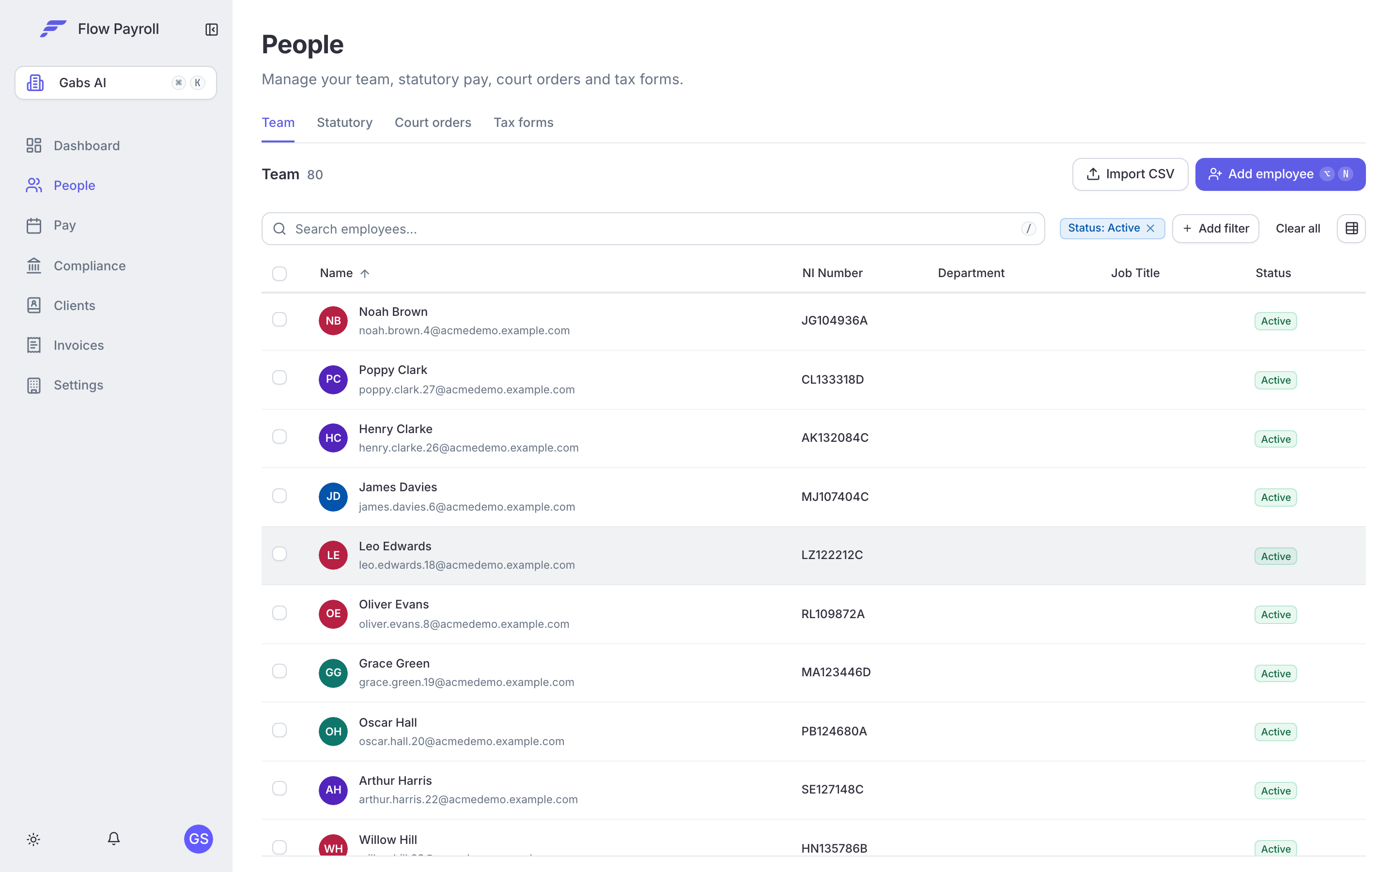Click Import CSV button

[1130, 174]
